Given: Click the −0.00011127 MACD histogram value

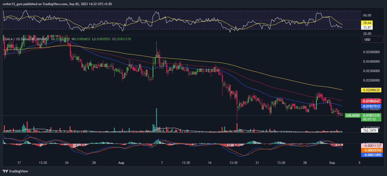Looking at the screenshot, I should tap(372, 145).
